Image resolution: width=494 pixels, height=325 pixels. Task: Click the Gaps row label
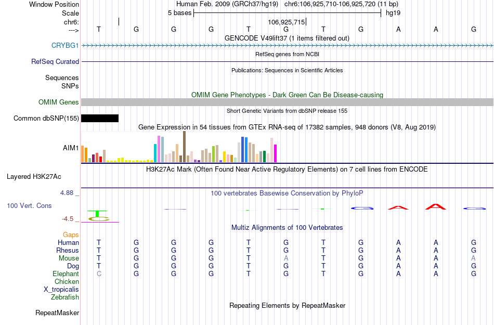tap(71, 235)
